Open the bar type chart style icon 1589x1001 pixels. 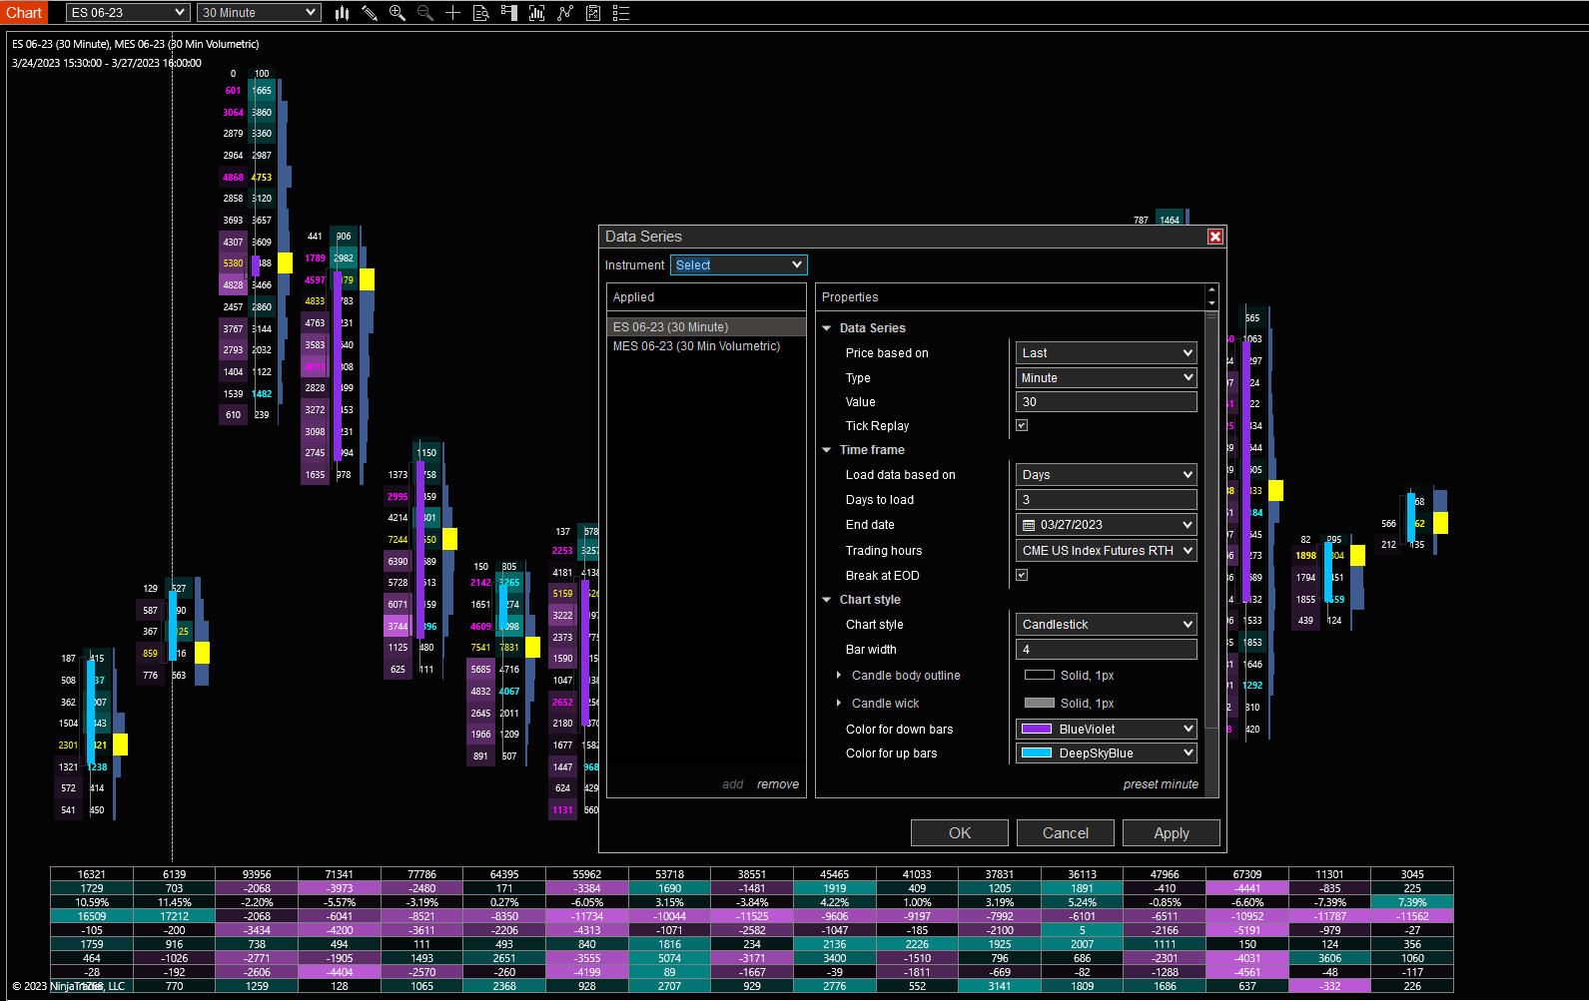(x=342, y=13)
